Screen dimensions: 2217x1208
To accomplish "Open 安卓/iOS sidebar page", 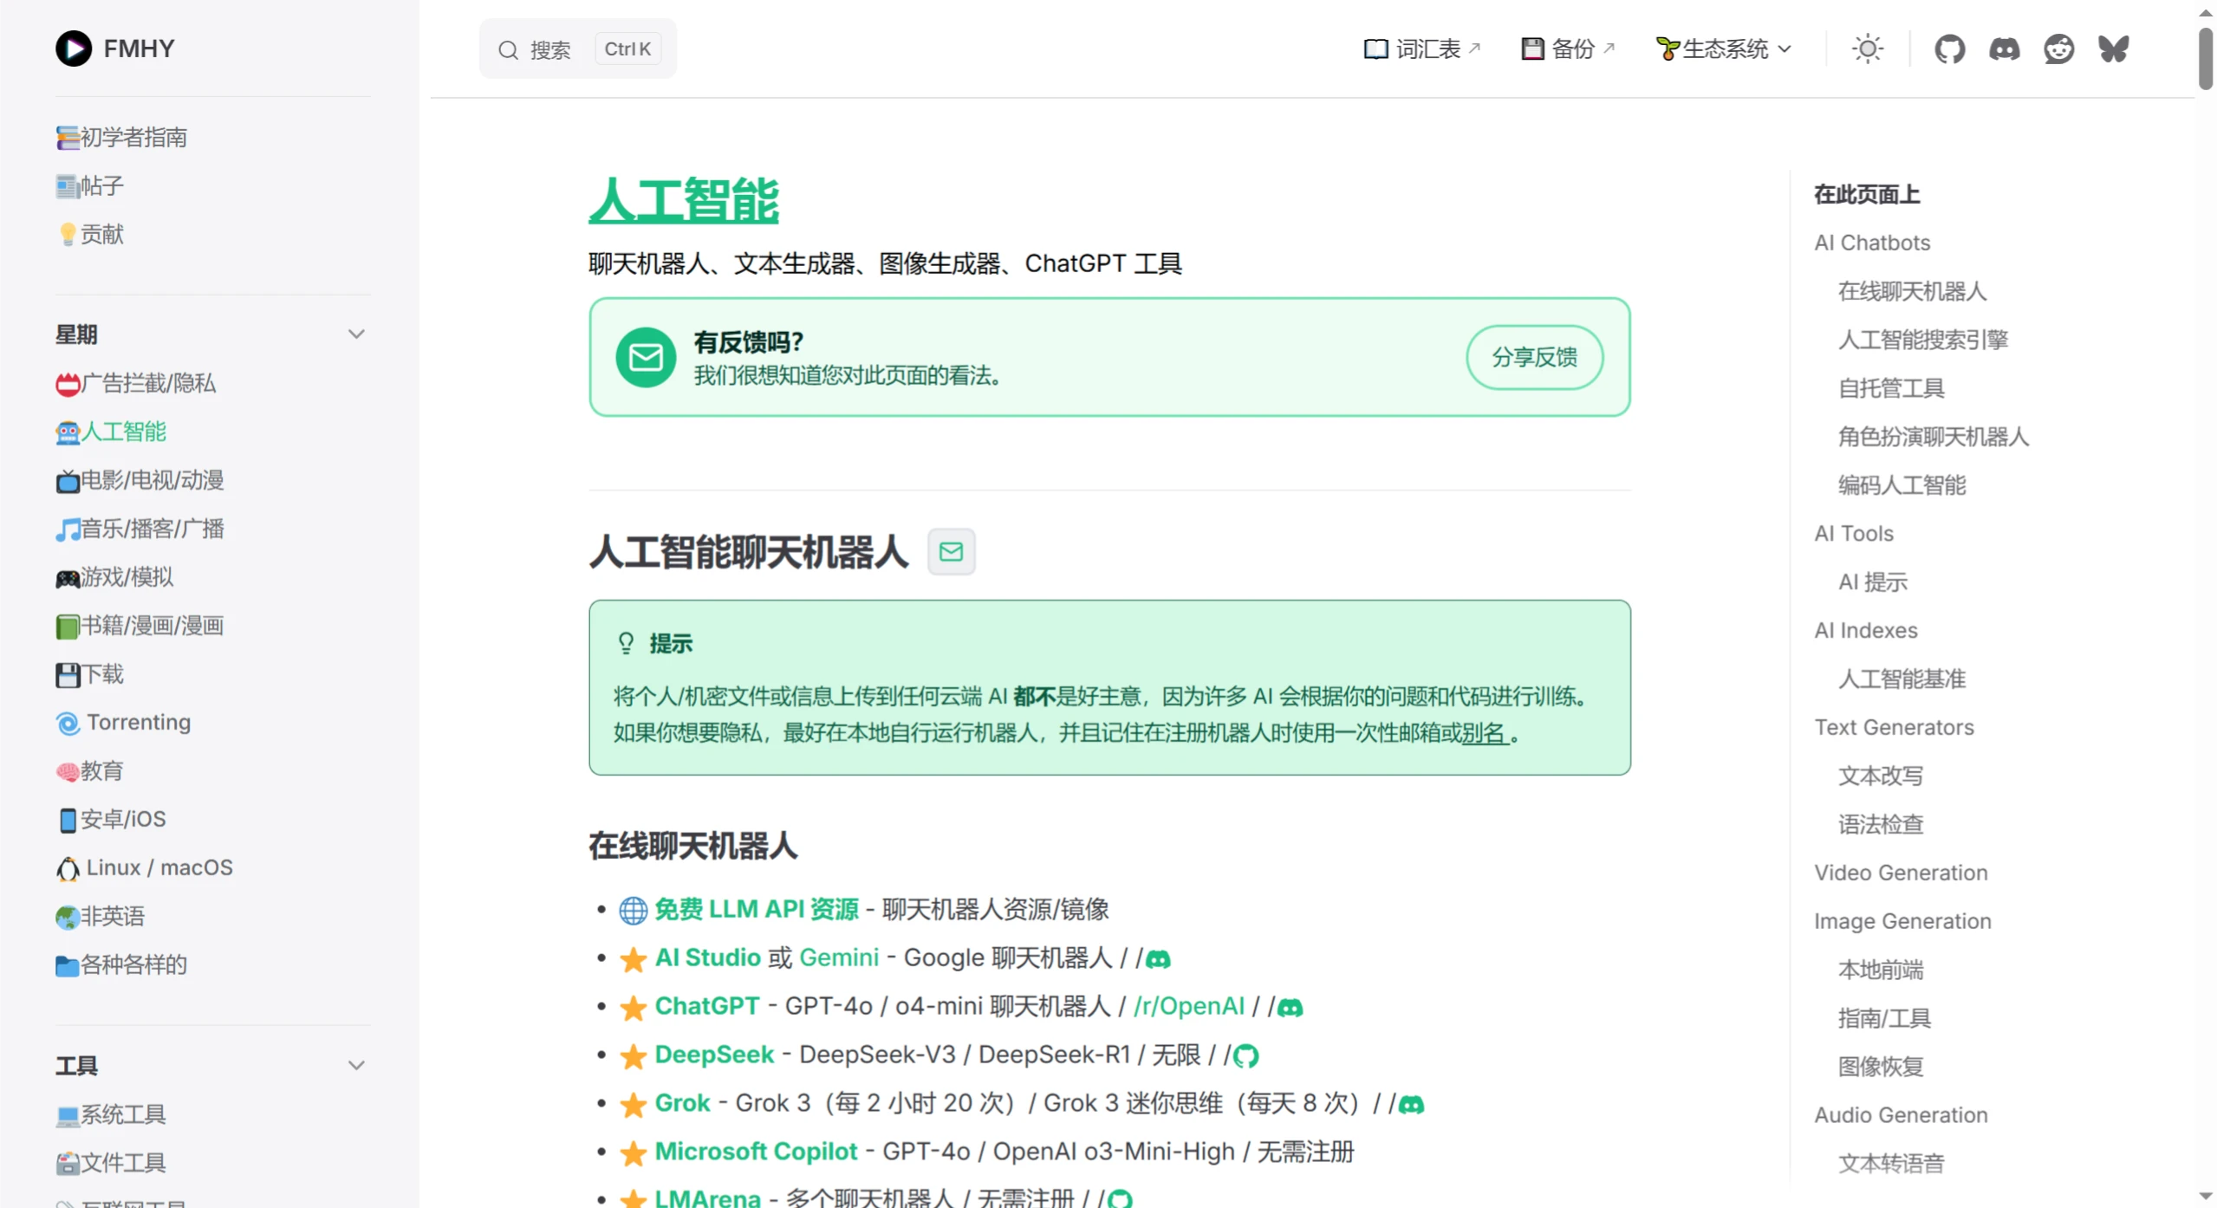I will [x=111, y=820].
